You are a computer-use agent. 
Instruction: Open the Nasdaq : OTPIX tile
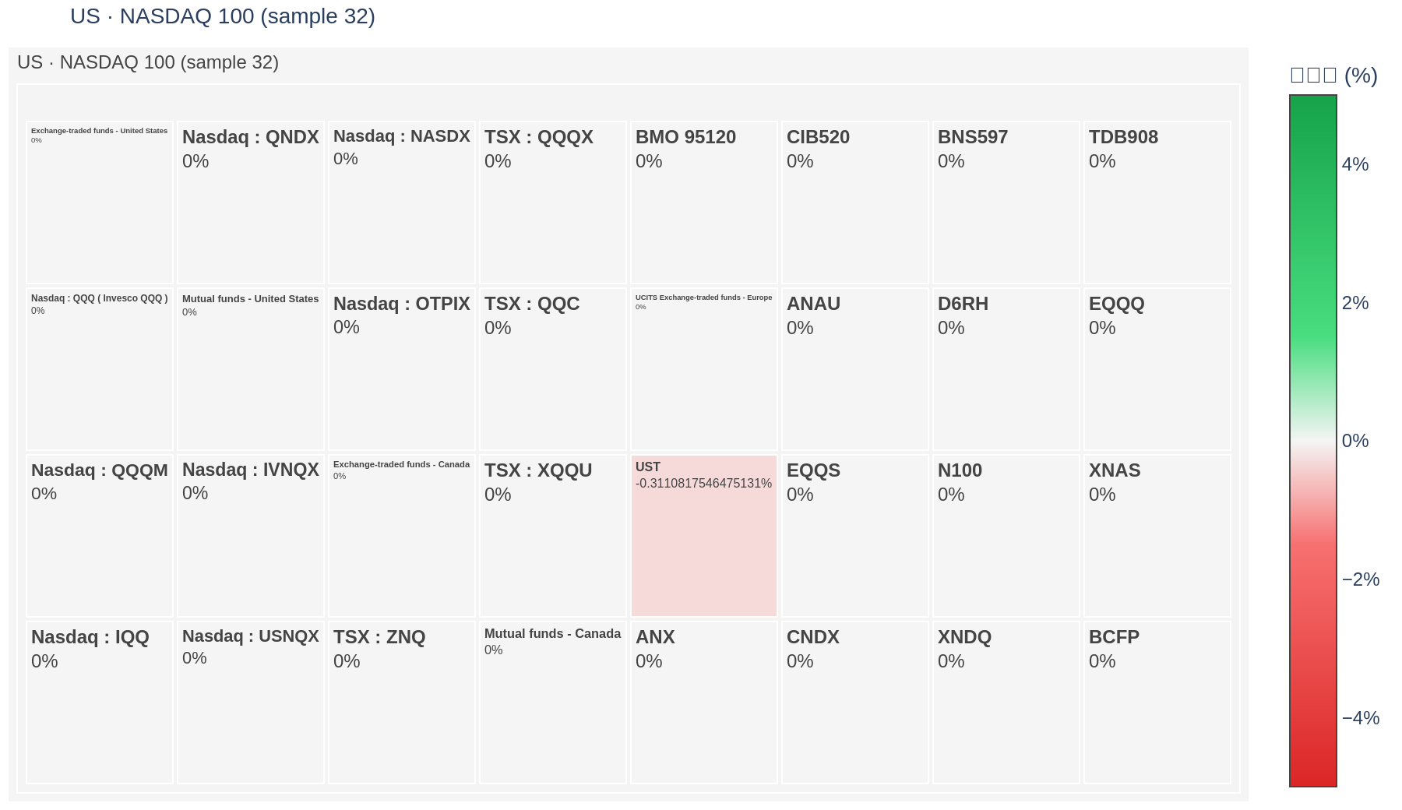(x=402, y=369)
